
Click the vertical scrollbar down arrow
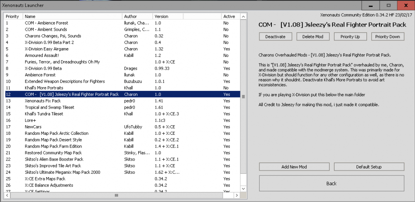[x=243, y=188]
